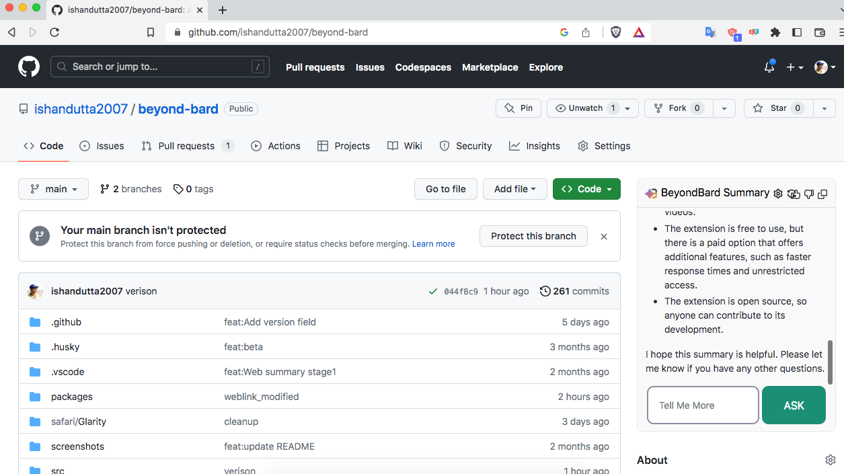Reload the page

pyautogui.click(x=54, y=32)
